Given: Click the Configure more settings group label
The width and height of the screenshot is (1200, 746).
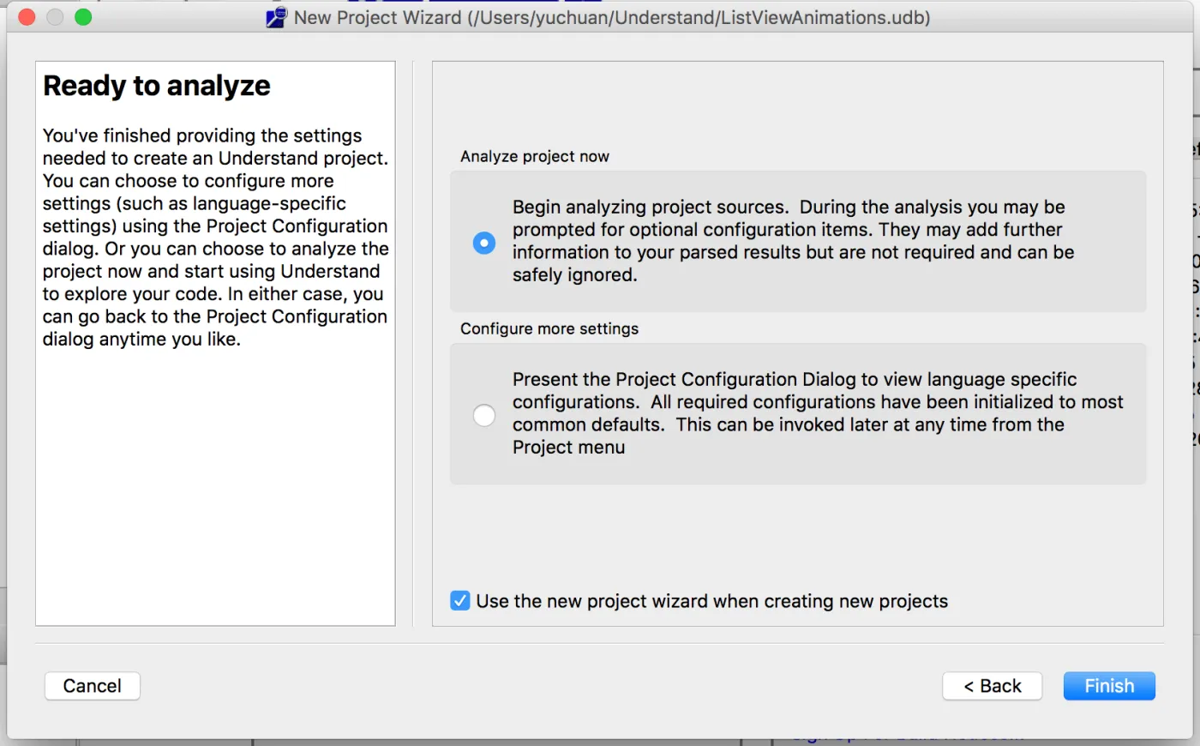Looking at the screenshot, I should tap(549, 328).
